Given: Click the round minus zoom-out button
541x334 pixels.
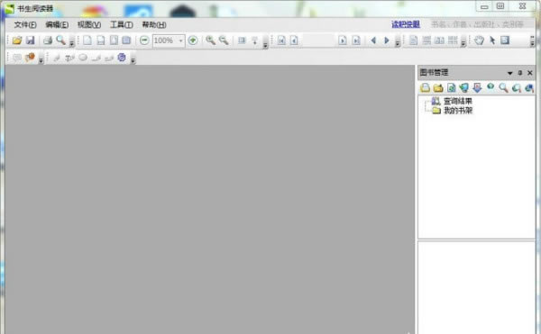Looking at the screenshot, I should point(144,41).
